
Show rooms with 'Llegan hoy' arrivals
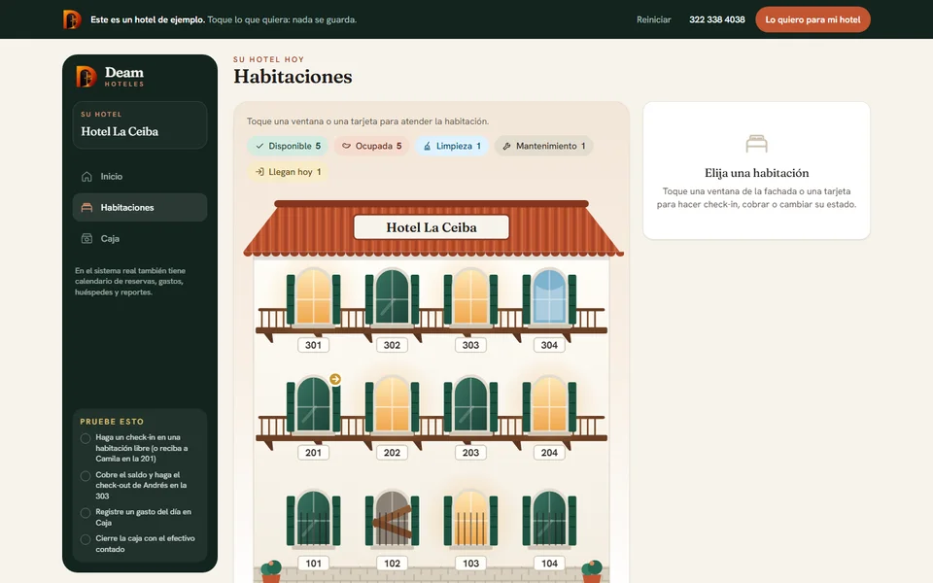point(288,172)
